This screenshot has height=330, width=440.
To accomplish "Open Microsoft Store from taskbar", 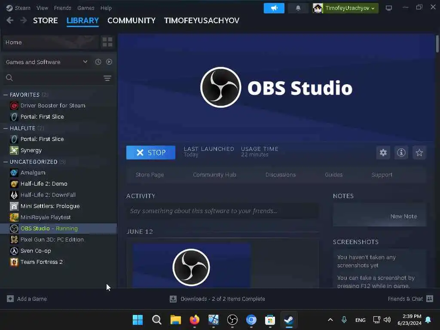I will tap(270, 320).
